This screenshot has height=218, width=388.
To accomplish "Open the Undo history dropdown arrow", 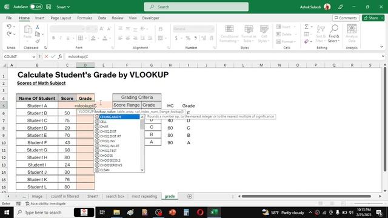I will coord(14,27).
